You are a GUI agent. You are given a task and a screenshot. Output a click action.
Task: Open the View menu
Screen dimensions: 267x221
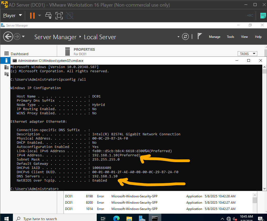tap(244, 37)
